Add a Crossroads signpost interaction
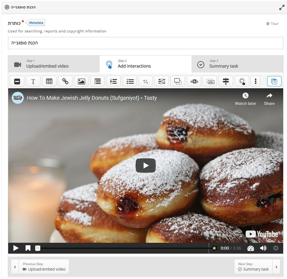This screenshot has width=287, height=279. [x=226, y=81]
